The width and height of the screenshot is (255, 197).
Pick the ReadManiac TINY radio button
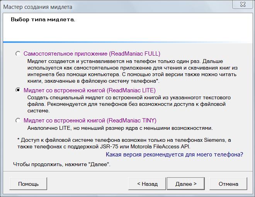coord(18,121)
